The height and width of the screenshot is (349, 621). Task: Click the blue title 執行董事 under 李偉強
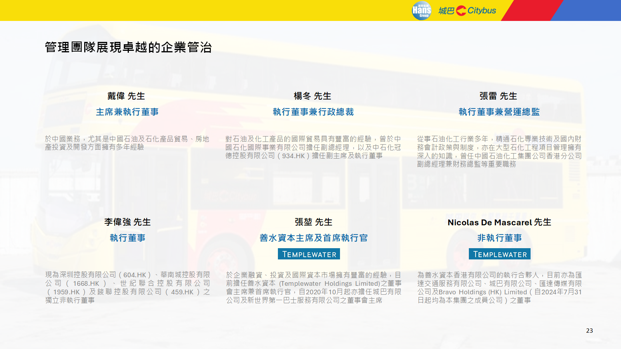pyautogui.click(x=127, y=238)
